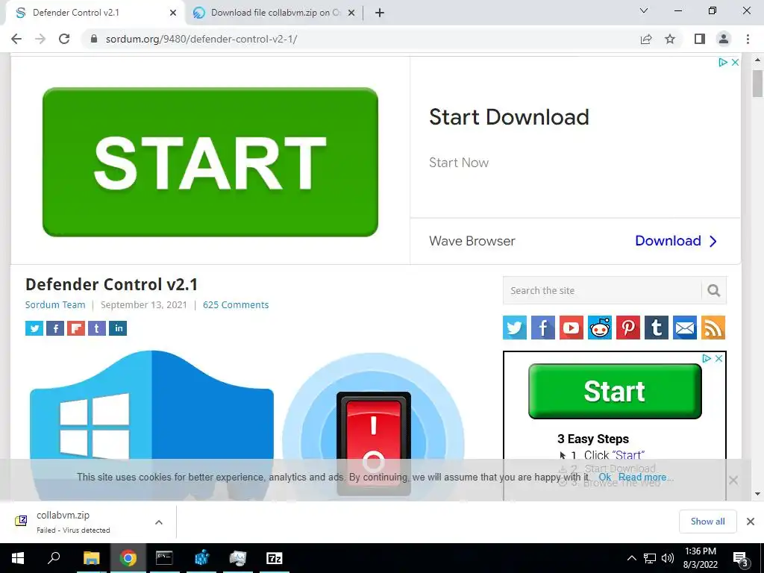Click the green Start sidebar ad button
The height and width of the screenshot is (573, 764).
pyautogui.click(x=615, y=391)
